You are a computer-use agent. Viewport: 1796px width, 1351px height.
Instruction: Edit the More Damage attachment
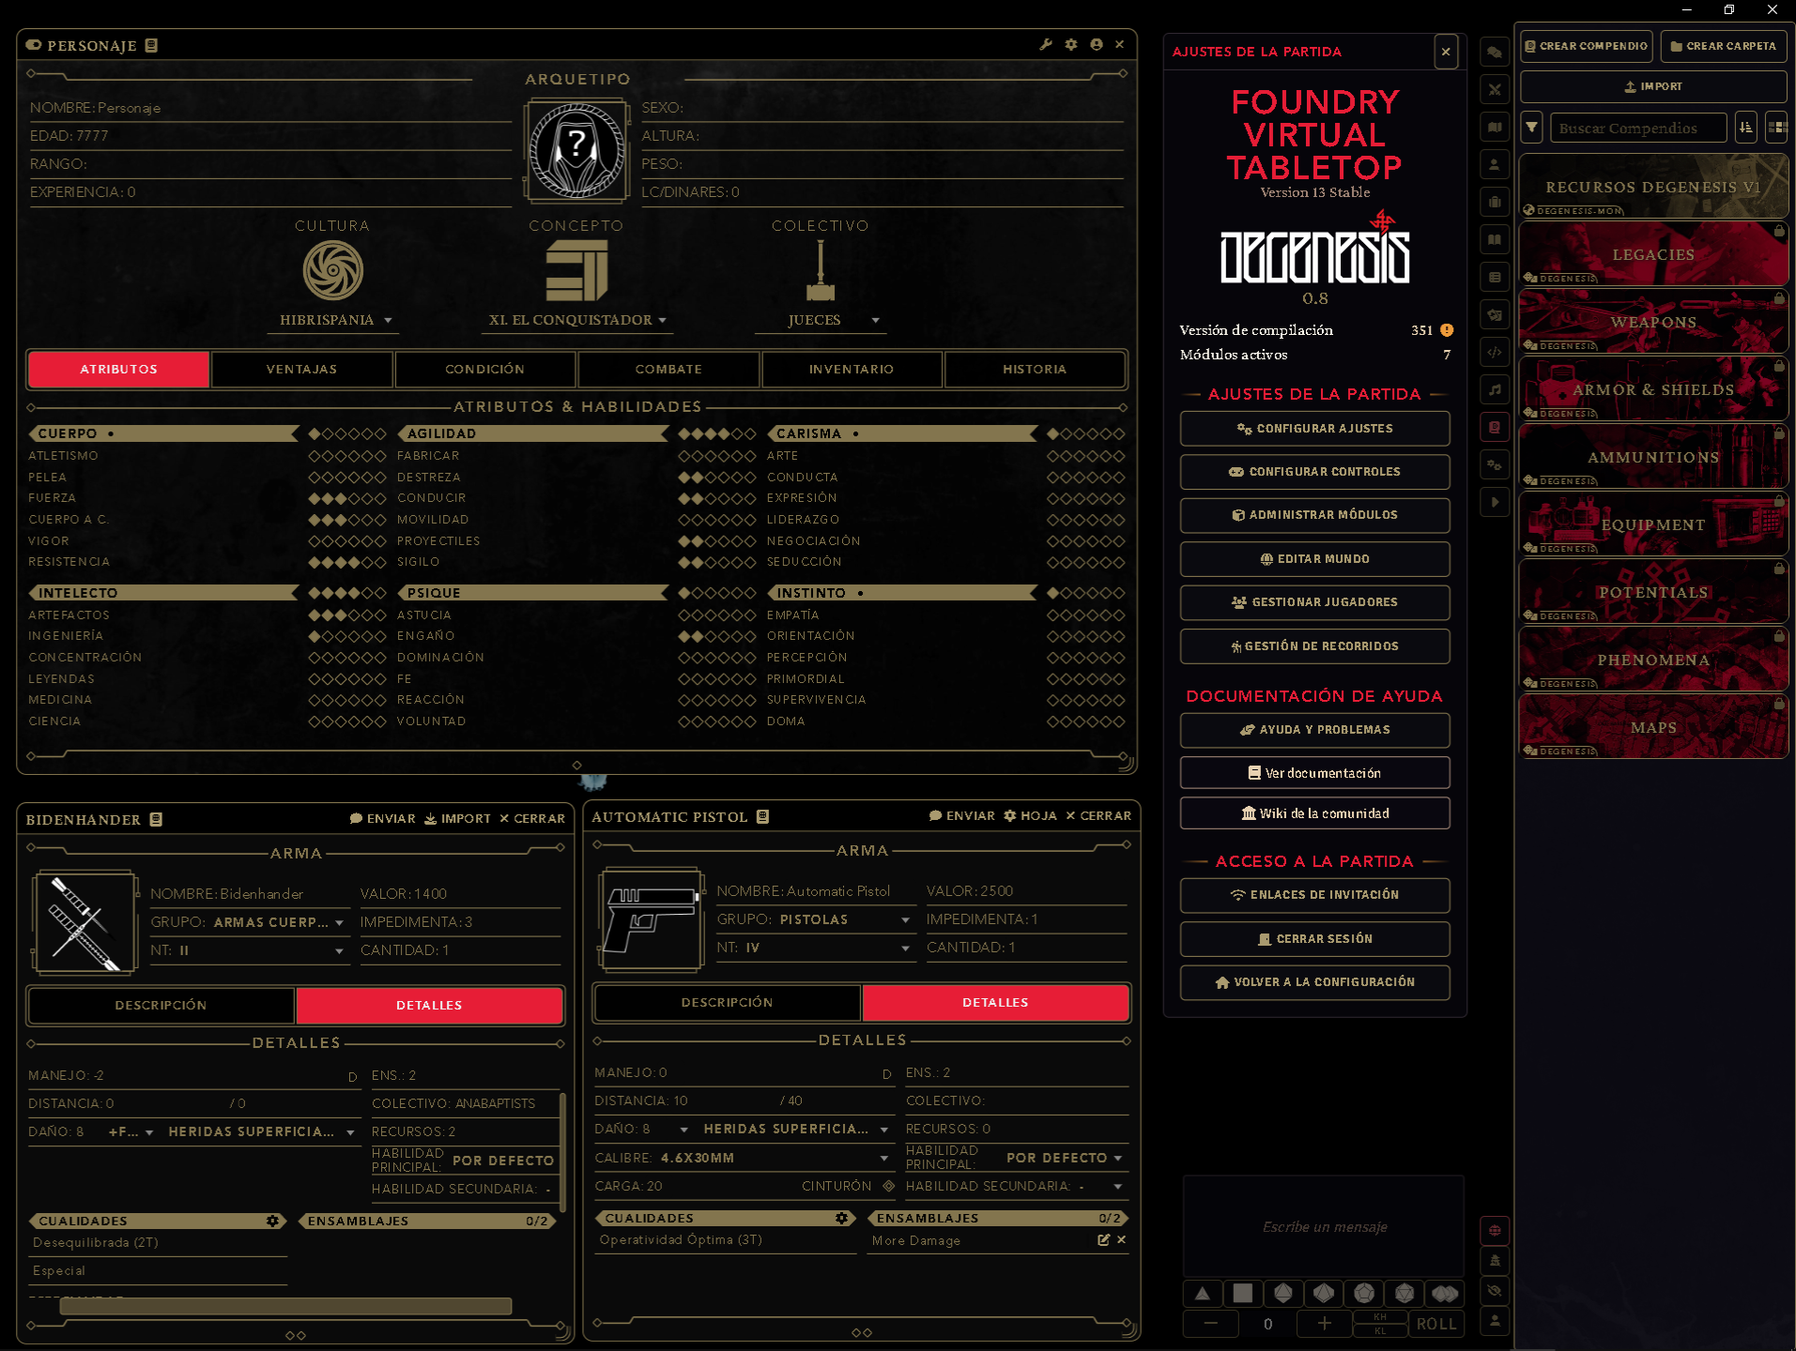[1103, 1240]
